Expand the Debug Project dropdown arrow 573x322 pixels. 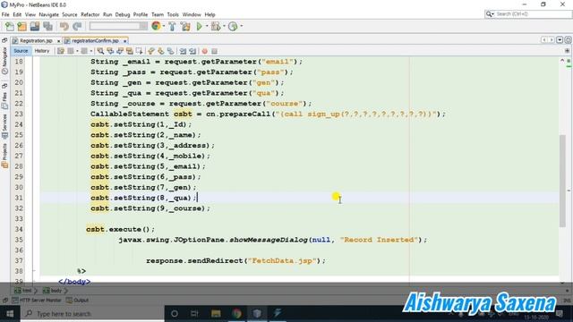click(x=224, y=26)
